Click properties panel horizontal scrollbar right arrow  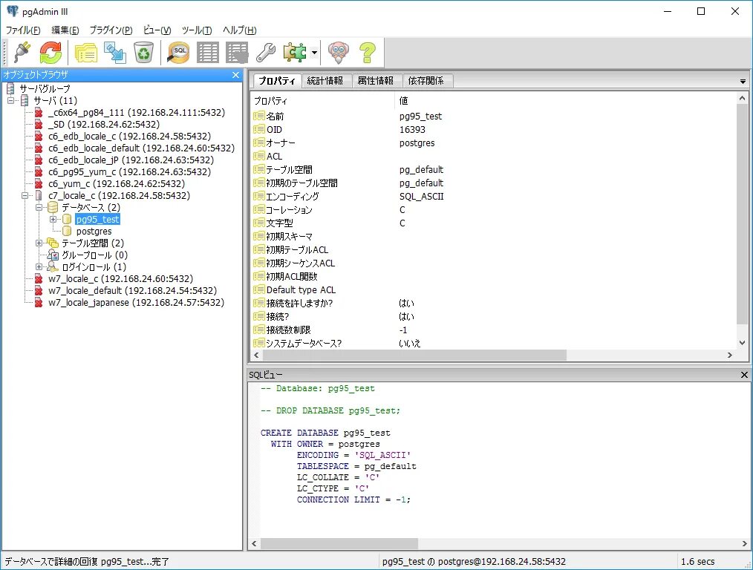[729, 356]
